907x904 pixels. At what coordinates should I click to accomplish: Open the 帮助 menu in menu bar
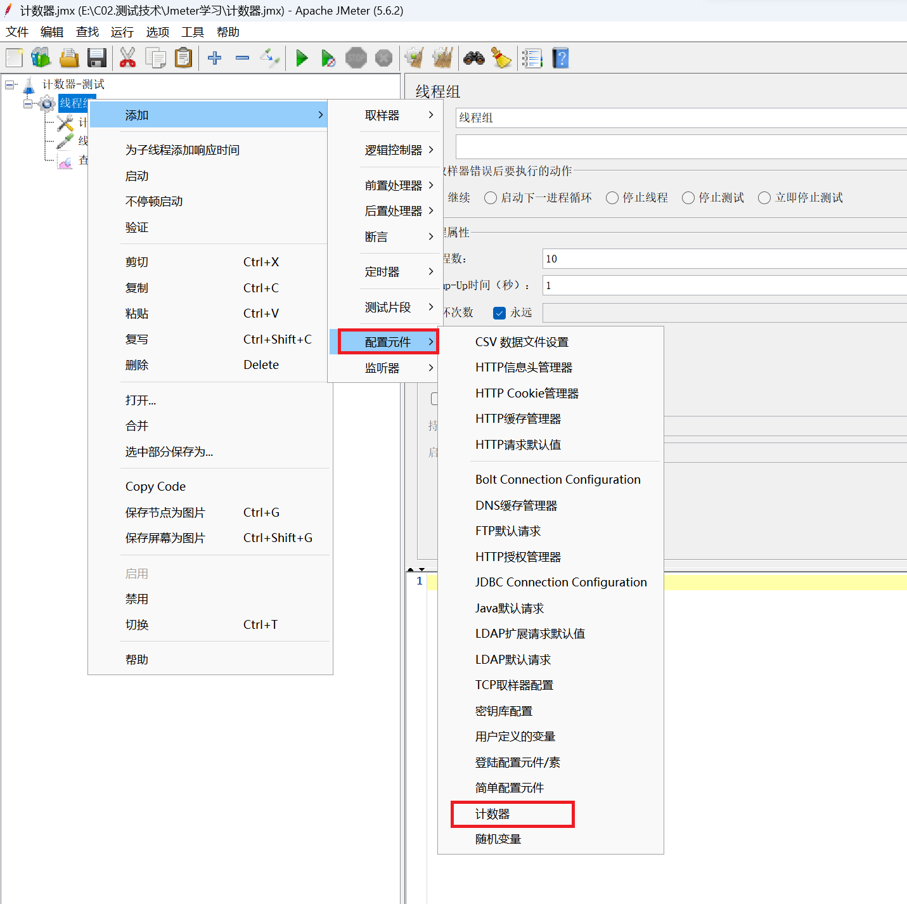228,32
